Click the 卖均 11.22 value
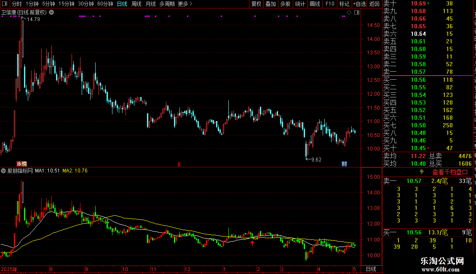Viewport: 476px width, 274px height. coord(418,156)
